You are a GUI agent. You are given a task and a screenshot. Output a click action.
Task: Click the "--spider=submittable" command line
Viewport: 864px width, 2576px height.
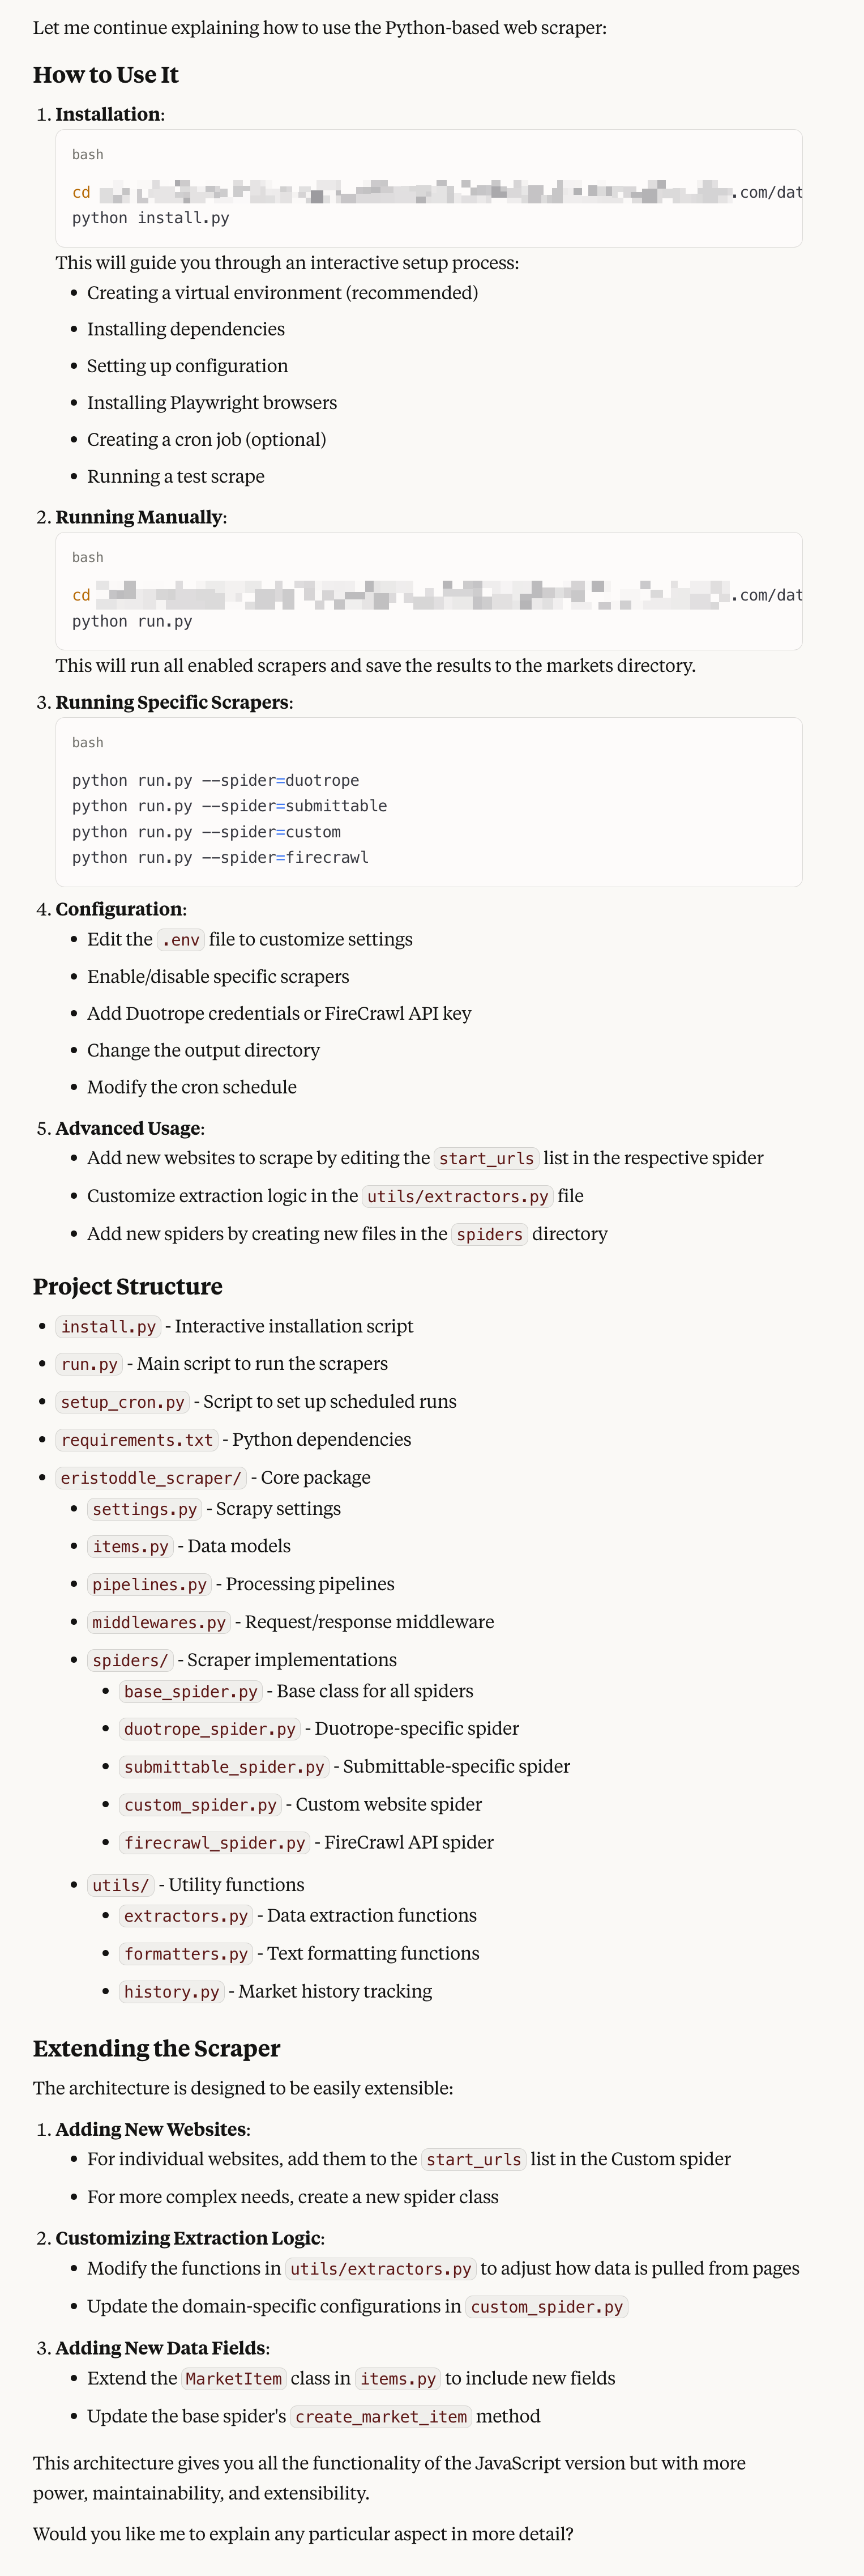(x=230, y=806)
